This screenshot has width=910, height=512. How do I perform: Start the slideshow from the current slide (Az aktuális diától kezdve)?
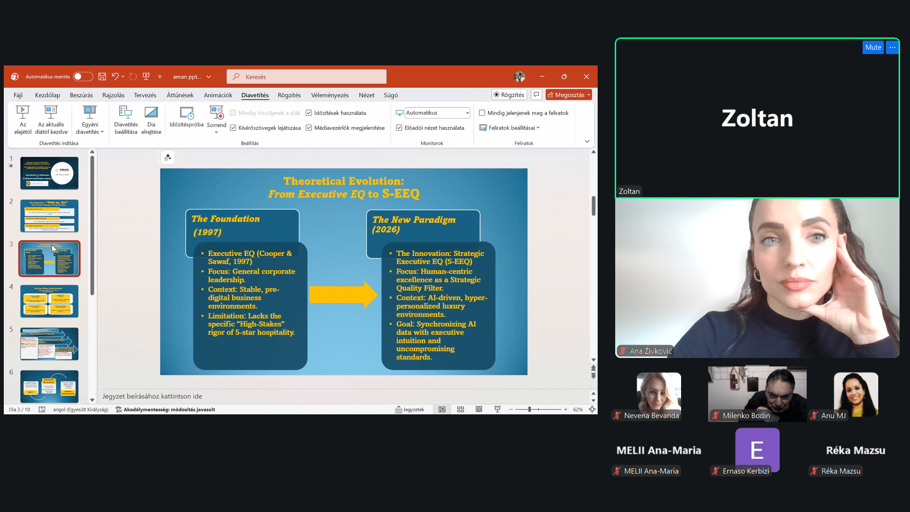tap(51, 113)
